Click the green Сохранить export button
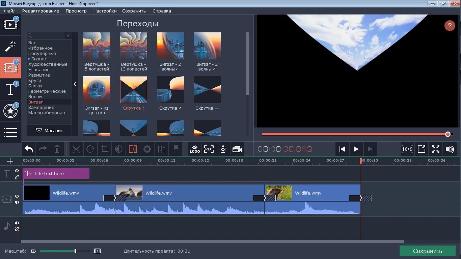 [x=427, y=251]
